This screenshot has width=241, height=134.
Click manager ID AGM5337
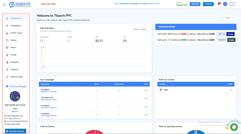tap(15, 111)
